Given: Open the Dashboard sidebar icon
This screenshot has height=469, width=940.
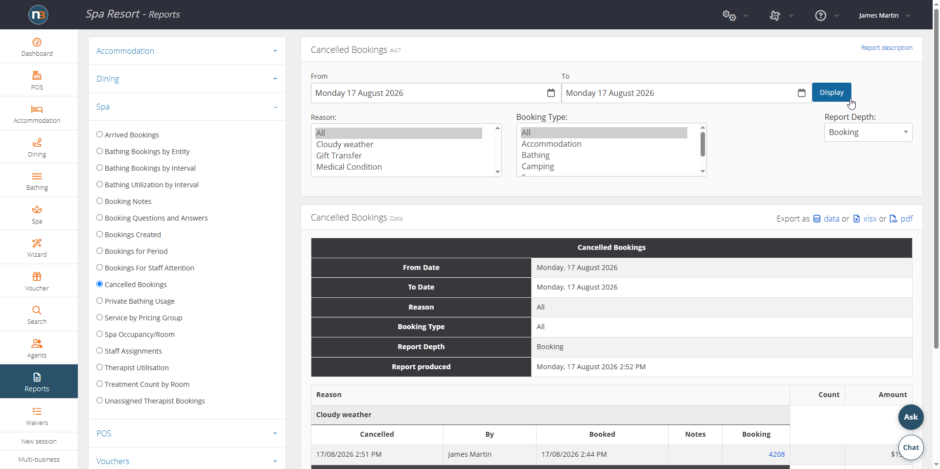Looking at the screenshot, I should pos(37,43).
